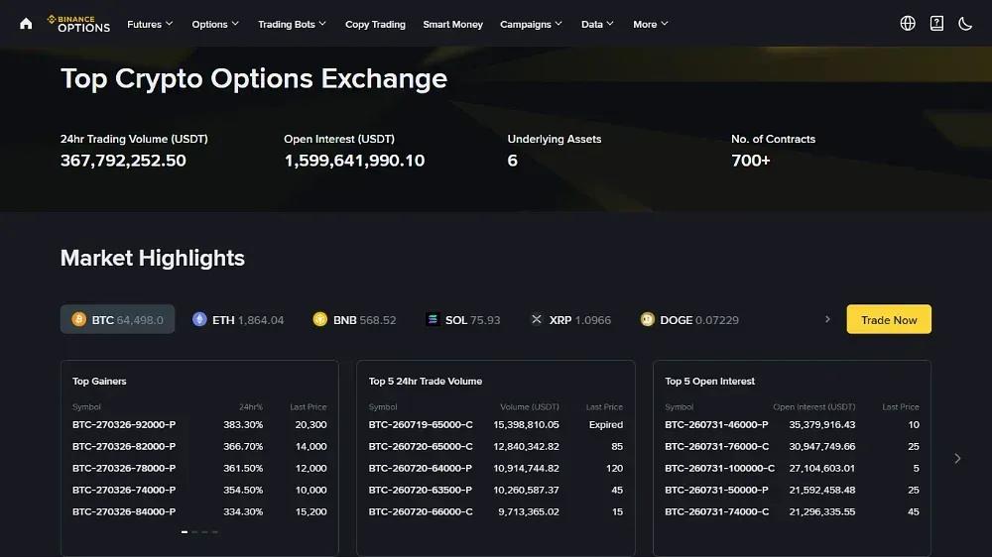Open BTC-260720-66000-C volume row
This screenshot has height=557, width=992.
(x=496, y=511)
